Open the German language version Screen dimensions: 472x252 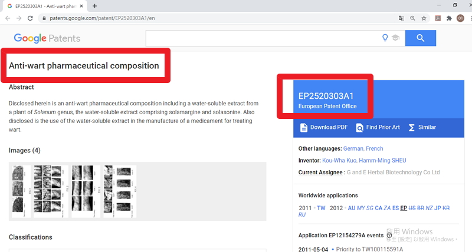click(353, 148)
